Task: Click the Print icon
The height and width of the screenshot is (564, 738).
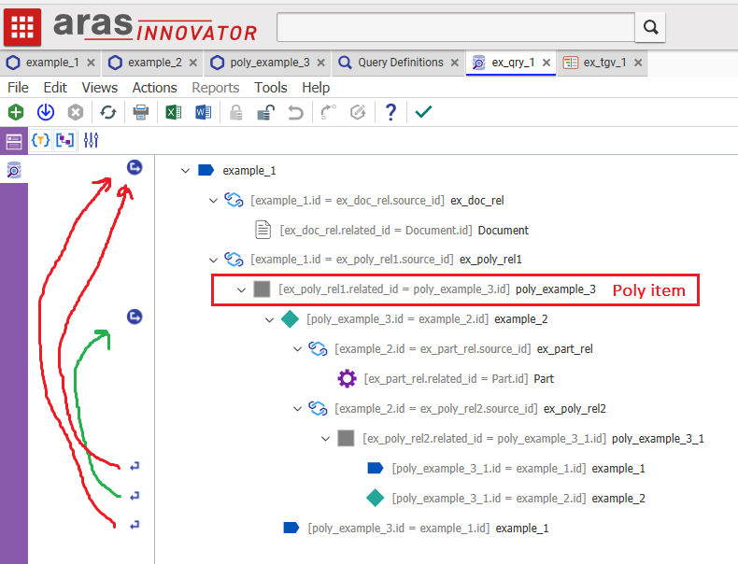Action: (x=140, y=112)
